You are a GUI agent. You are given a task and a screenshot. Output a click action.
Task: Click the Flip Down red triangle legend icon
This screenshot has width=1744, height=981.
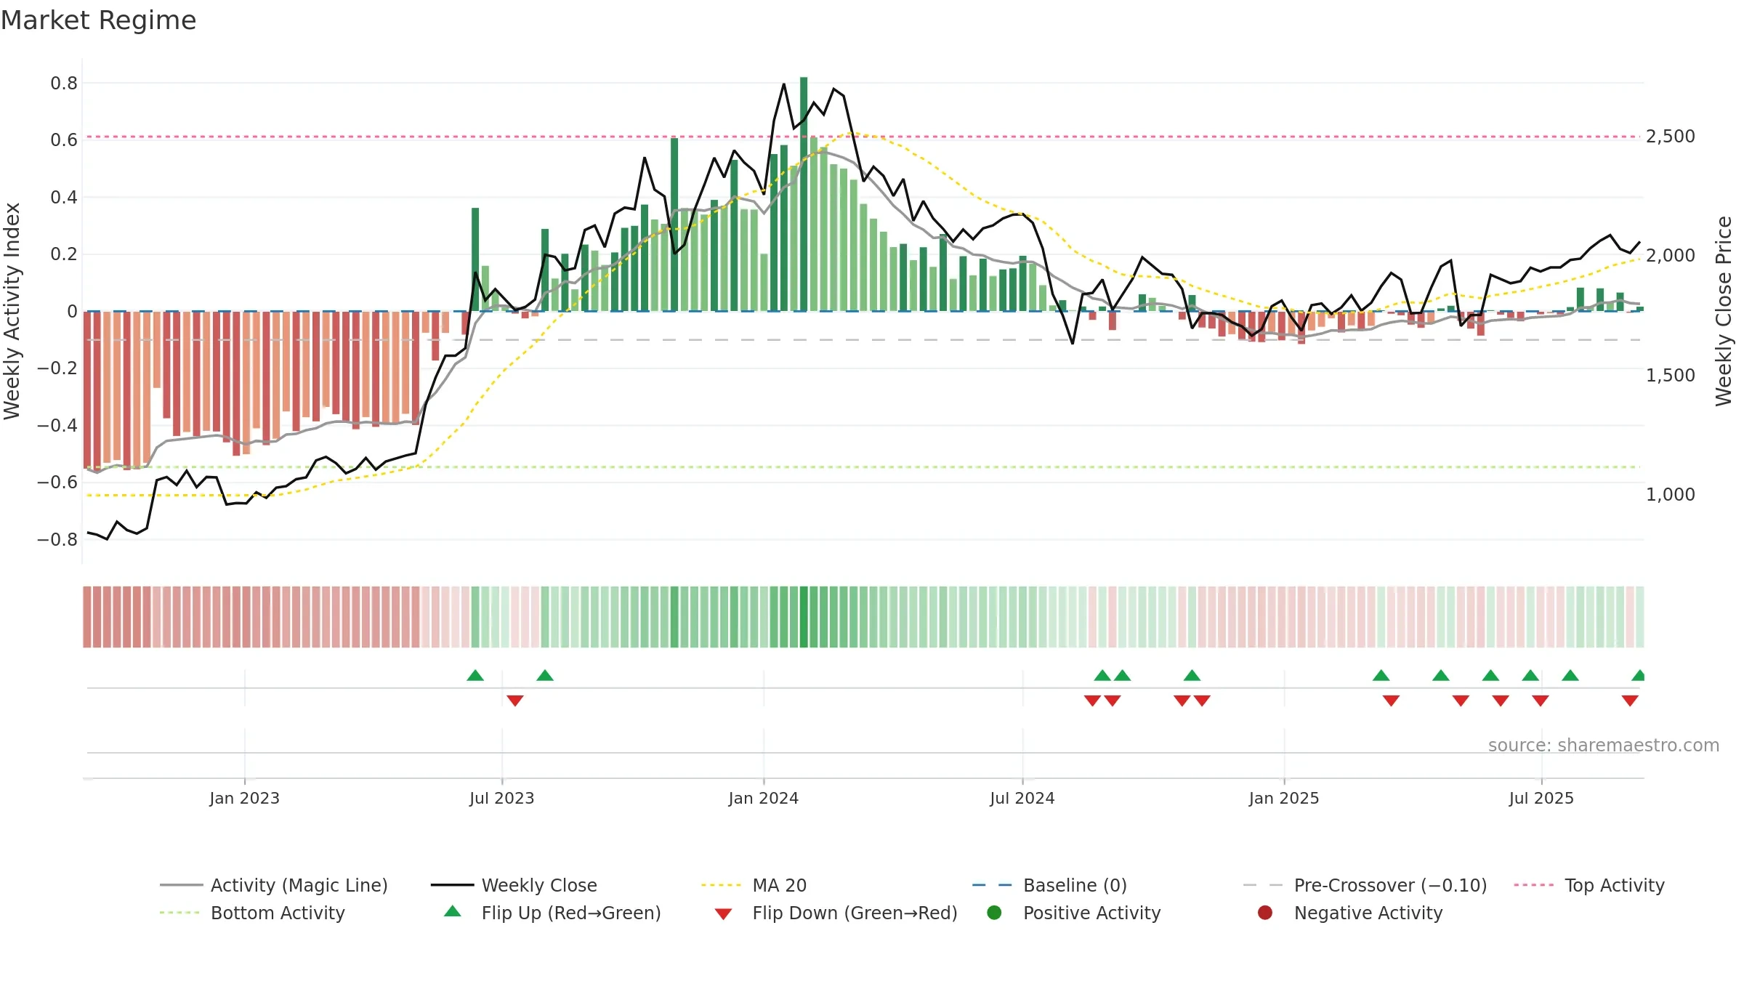723,914
